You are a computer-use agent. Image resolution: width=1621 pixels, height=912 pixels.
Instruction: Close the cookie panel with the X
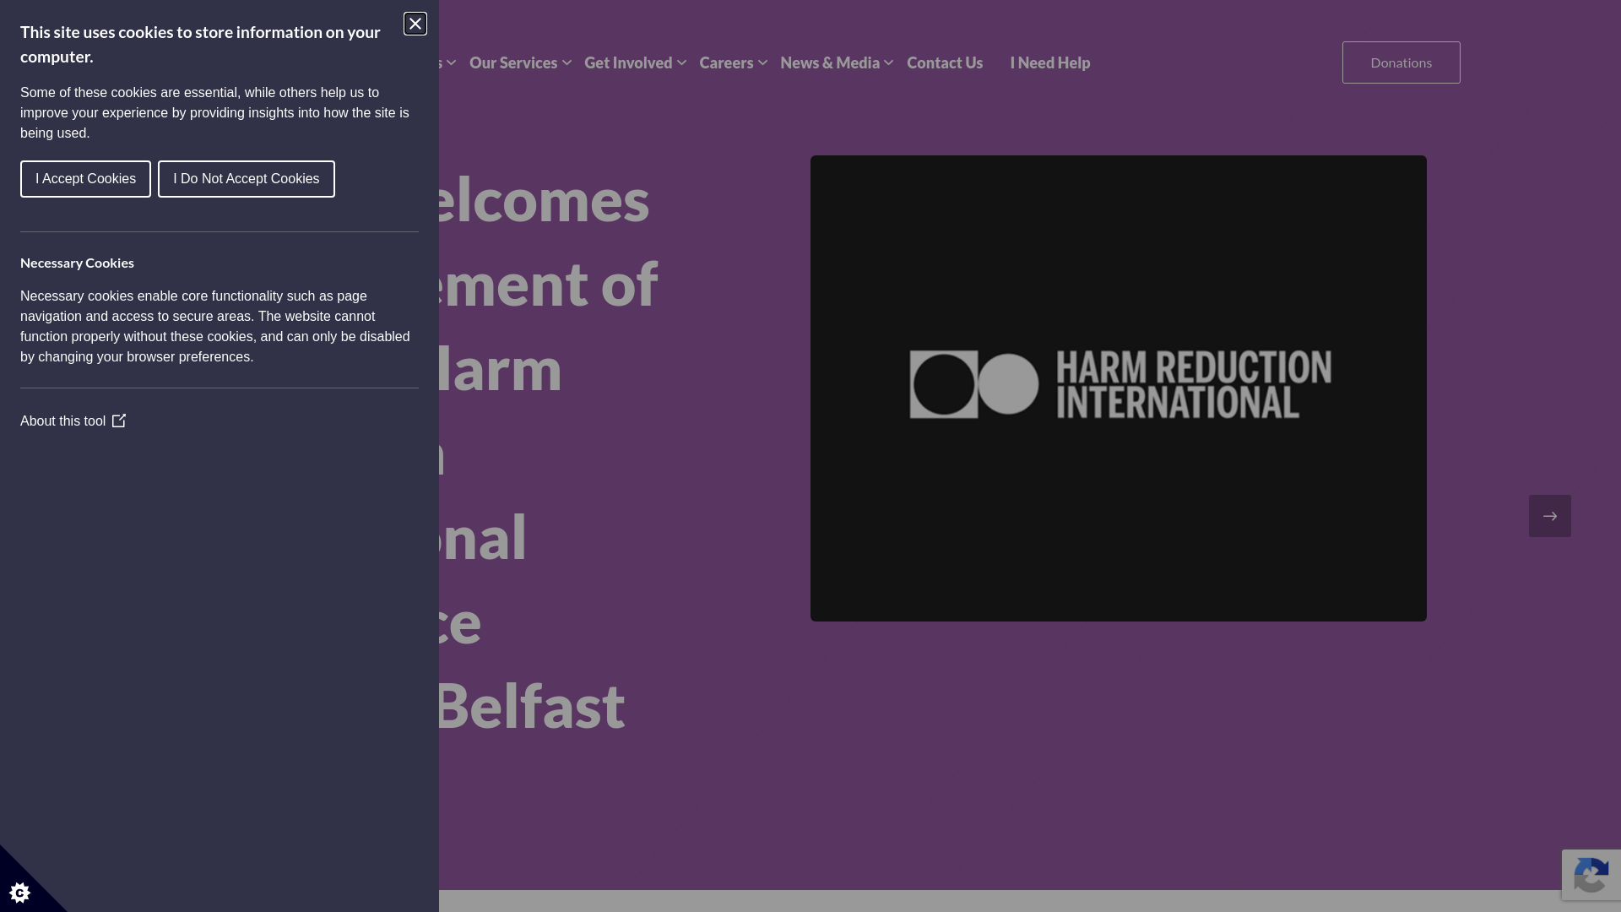[x=415, y=24]
